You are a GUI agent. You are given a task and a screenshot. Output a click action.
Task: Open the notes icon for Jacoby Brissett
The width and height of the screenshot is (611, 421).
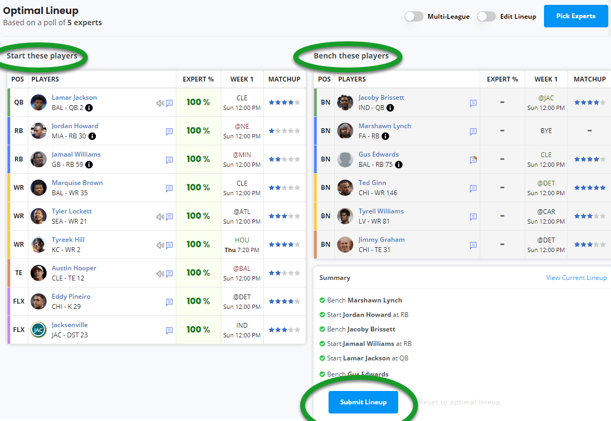(473, 104)
